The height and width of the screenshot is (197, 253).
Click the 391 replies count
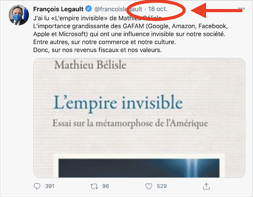pos(50,186)
